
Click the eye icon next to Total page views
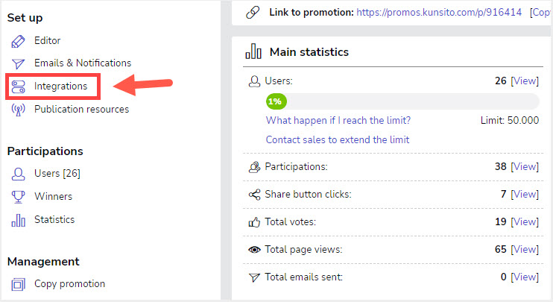pos(254,250)
